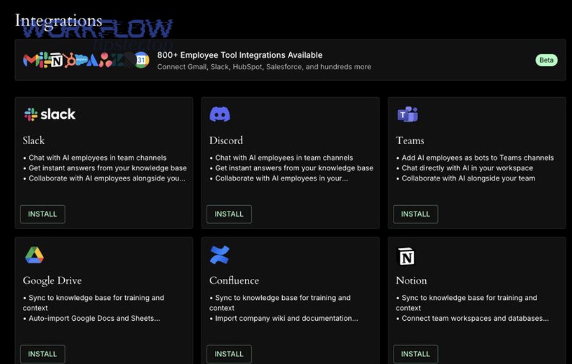
Task: Click Google Drive's 'Sync to knowledge base' bullet
Action: point(93,303)
